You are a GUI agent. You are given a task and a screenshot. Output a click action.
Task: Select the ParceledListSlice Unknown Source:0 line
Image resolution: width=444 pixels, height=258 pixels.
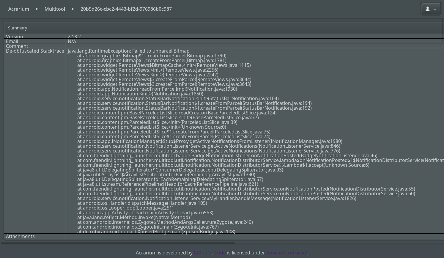[x=152, y=127]
